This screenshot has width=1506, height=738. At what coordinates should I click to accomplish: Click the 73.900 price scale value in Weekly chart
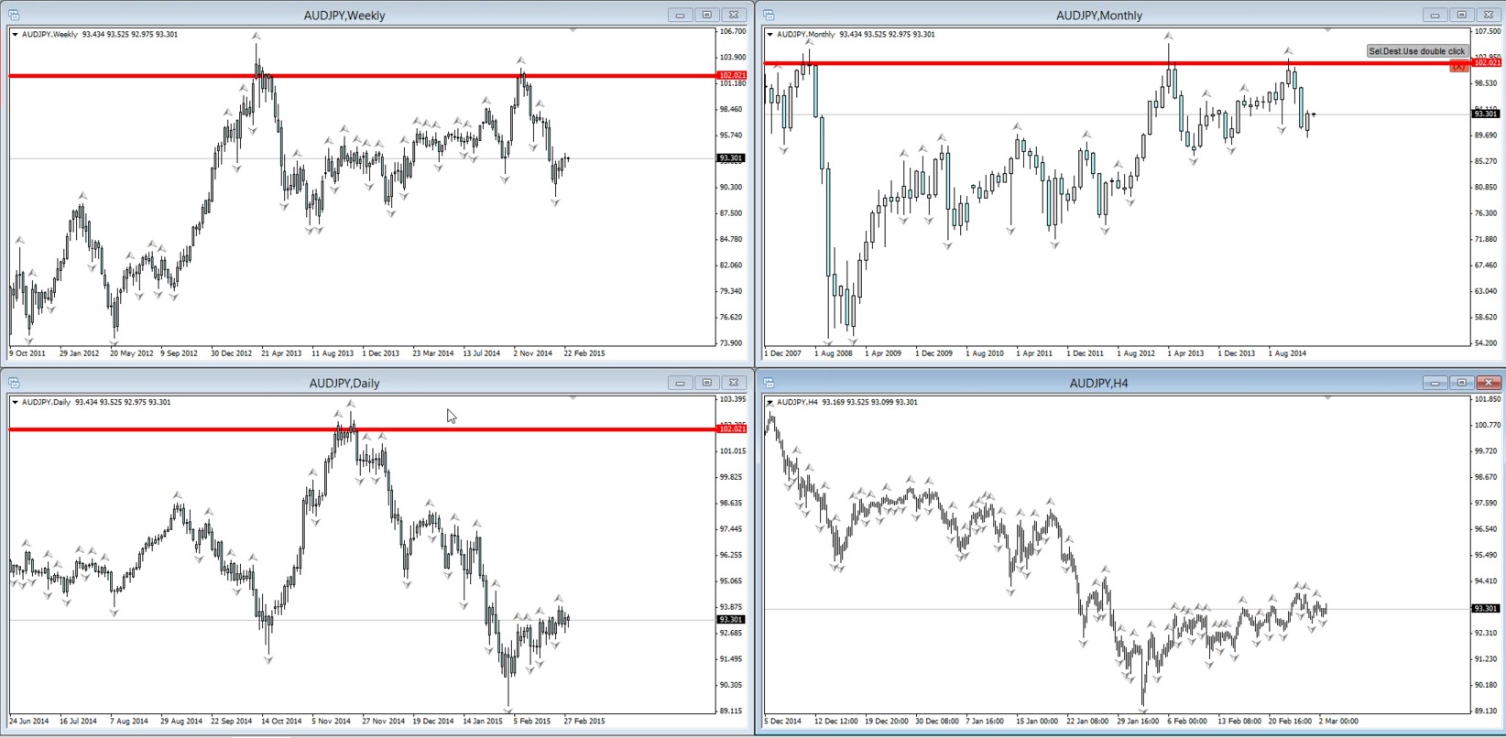(x=731, y=343)
